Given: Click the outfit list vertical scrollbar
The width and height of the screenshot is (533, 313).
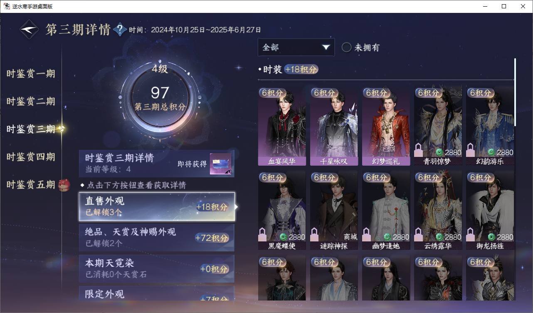Looking at the screenshot, I should coord(515,92).
